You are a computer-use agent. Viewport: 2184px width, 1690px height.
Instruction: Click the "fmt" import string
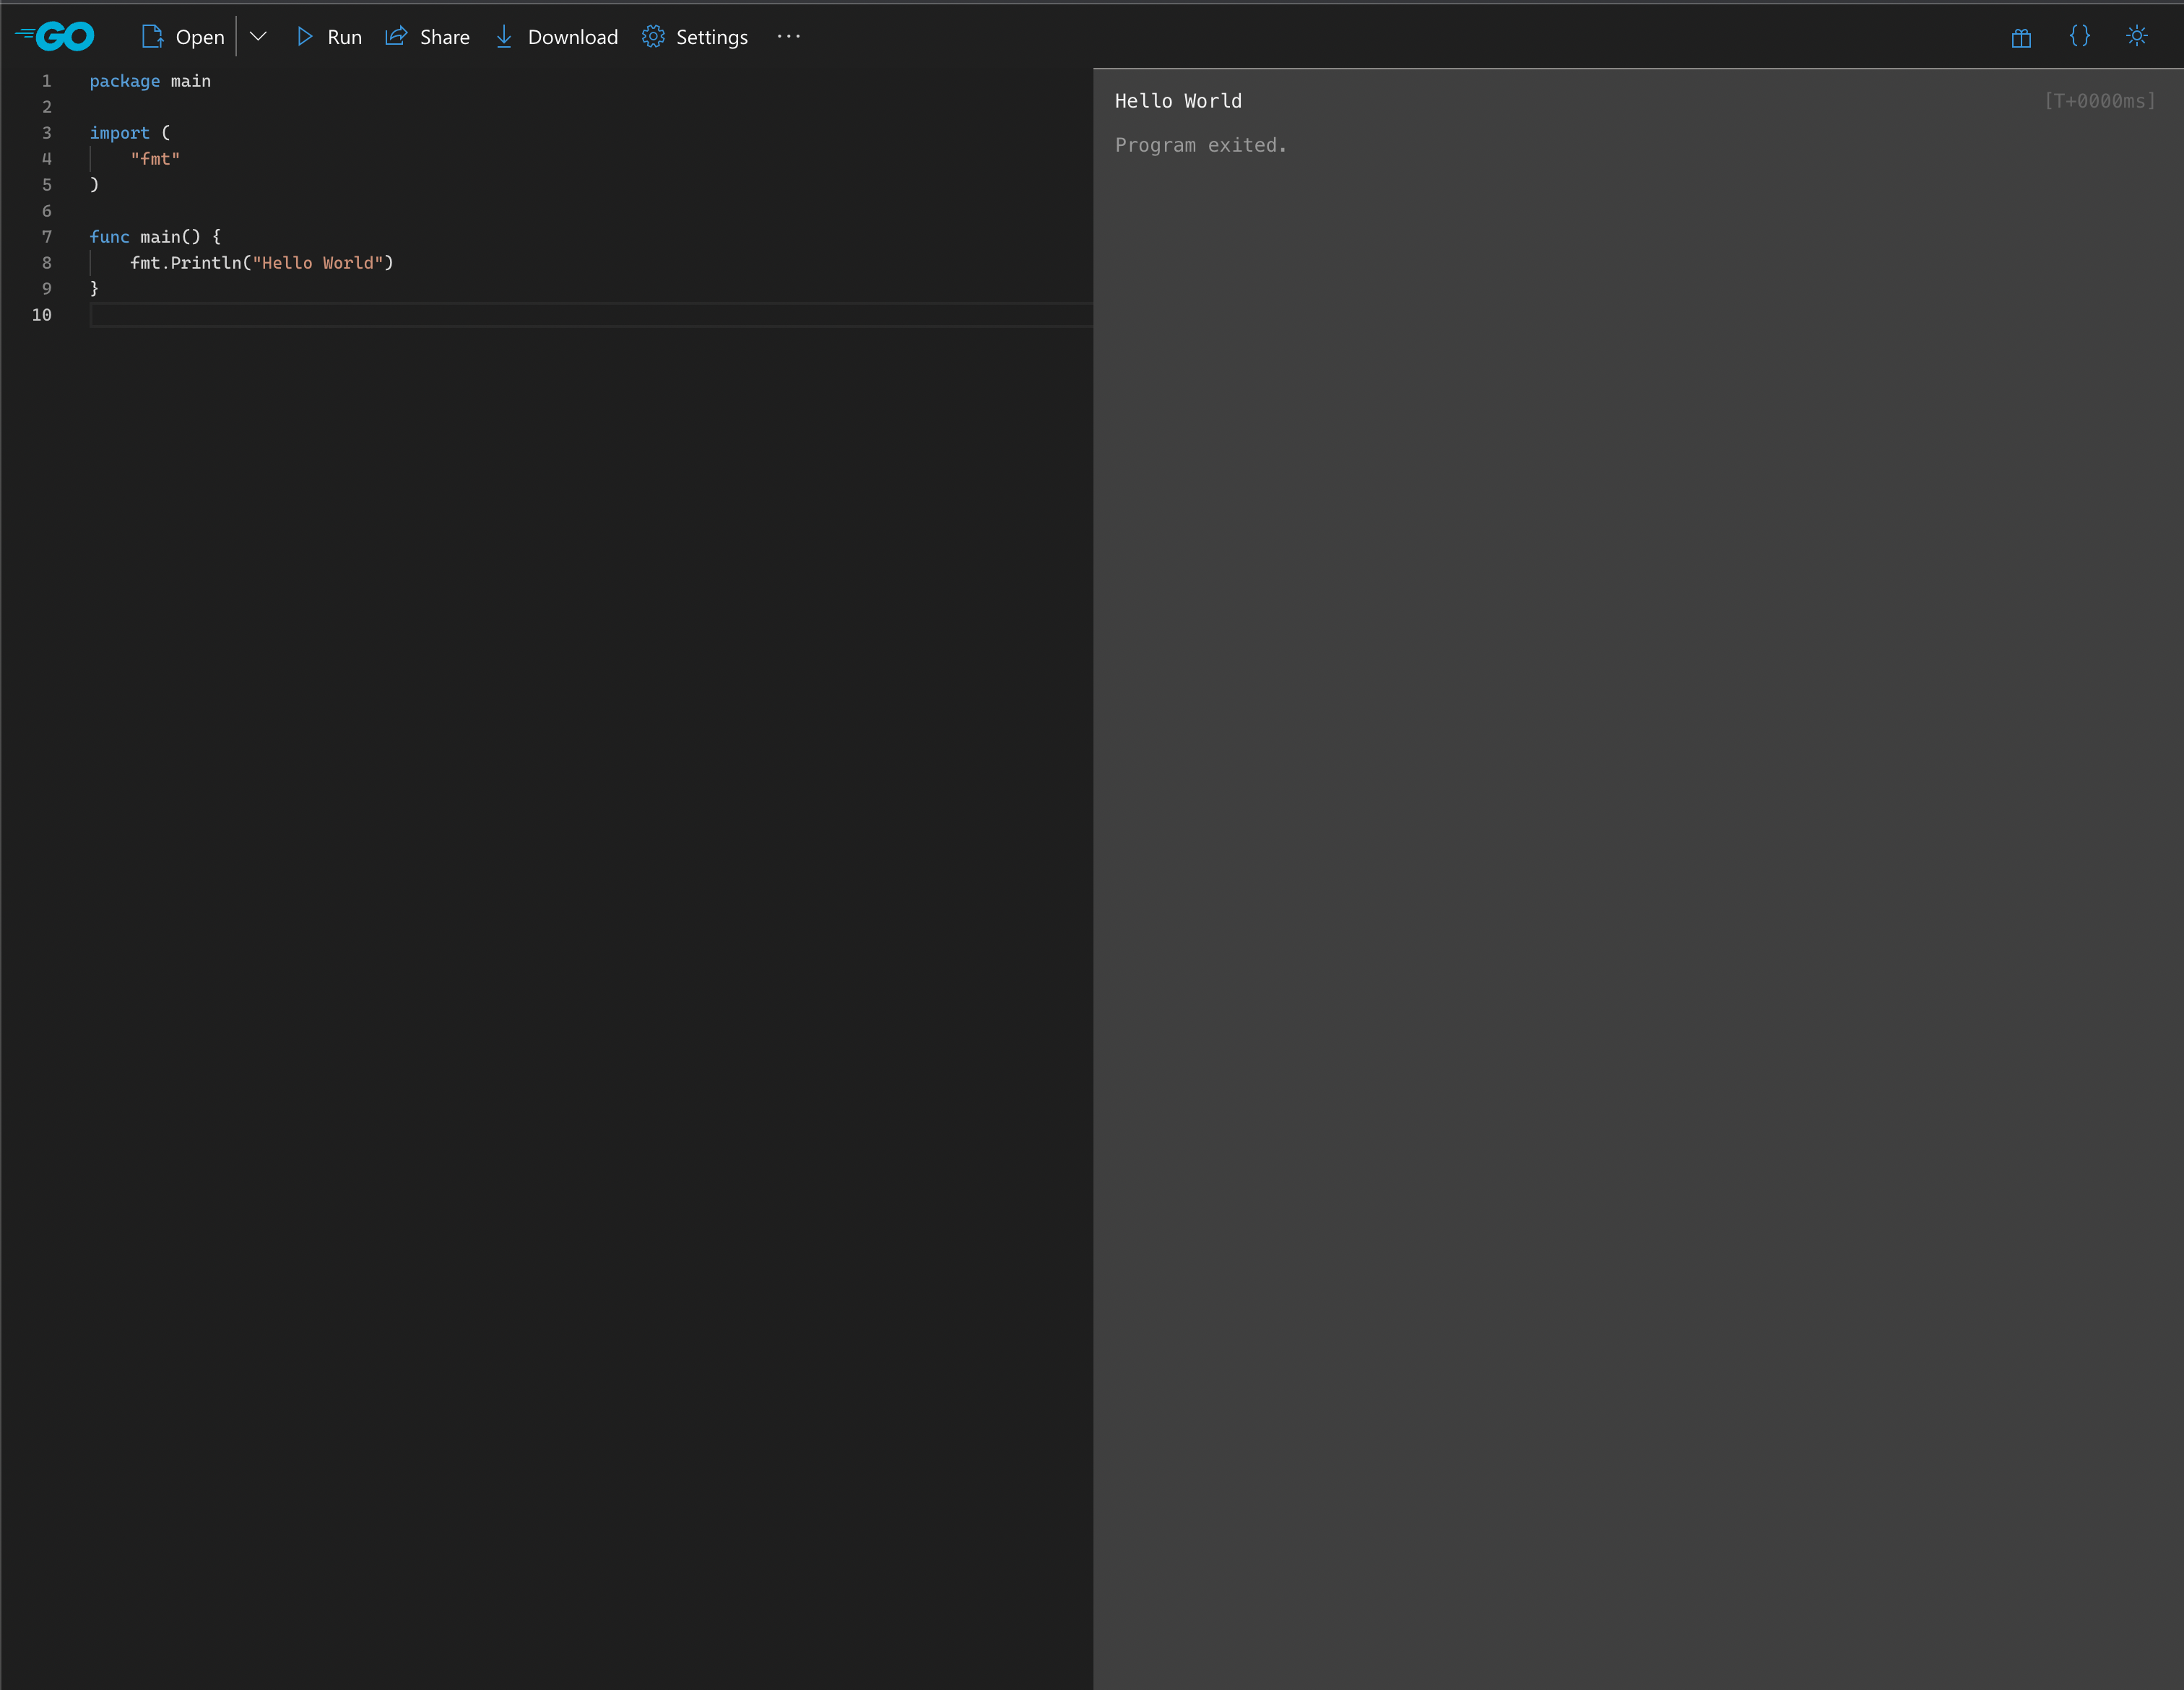pos(155,159)
